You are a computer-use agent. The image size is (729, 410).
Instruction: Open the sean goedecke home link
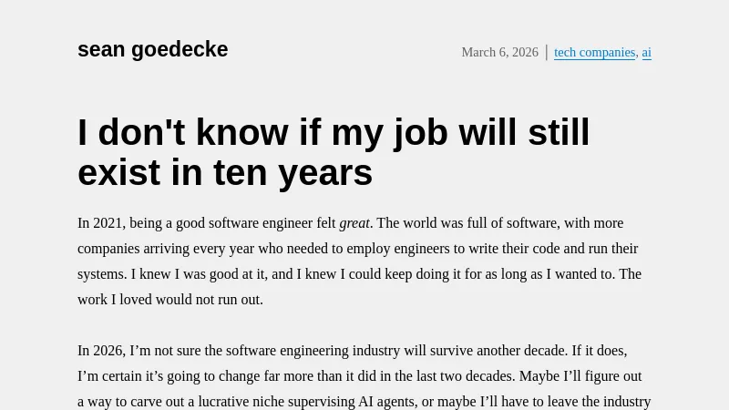click(x=152, y=49)
